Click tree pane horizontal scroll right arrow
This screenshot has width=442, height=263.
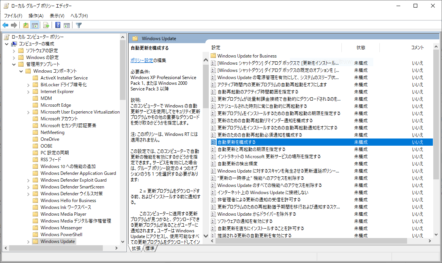[116, 248]
